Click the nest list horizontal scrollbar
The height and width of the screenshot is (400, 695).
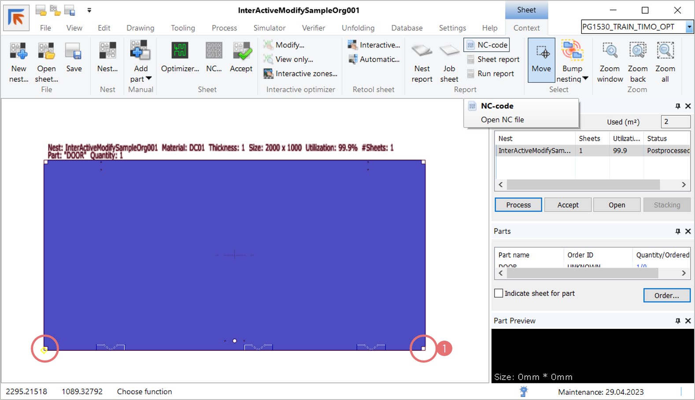[x=583, y=185]
